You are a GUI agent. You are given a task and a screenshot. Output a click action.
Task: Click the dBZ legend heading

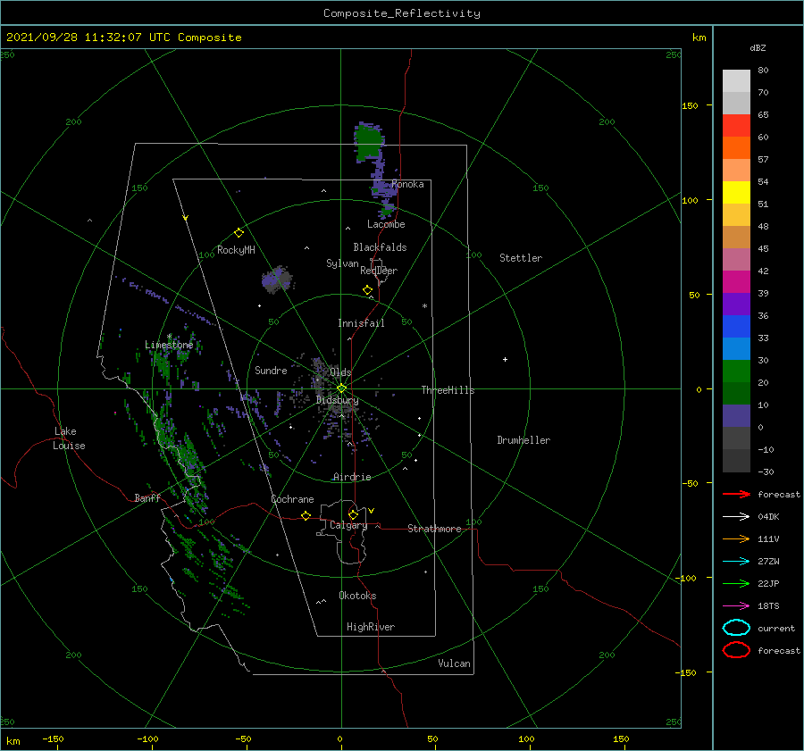click(758, 47)
